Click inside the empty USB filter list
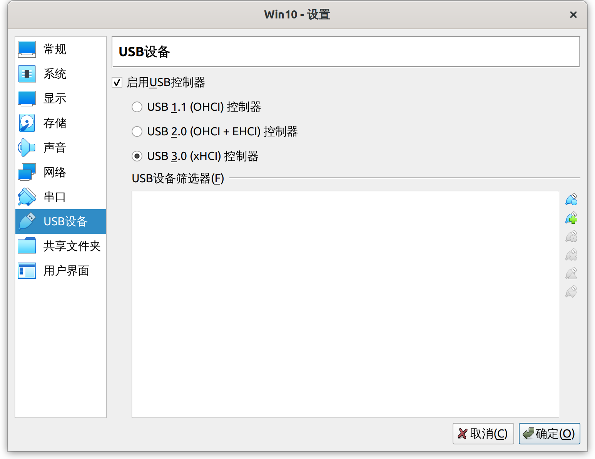The width and height of the screenshot is (595, 459). pos(345,304)
